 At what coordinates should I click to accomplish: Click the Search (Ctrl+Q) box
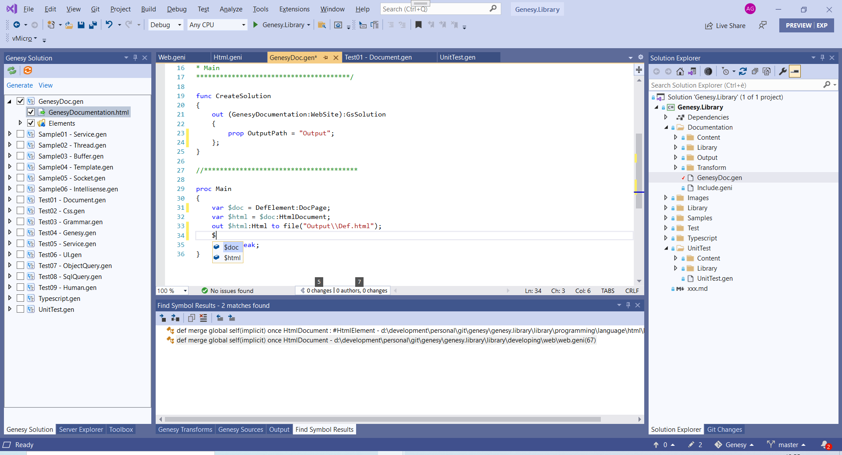click(x=440, y=9)
